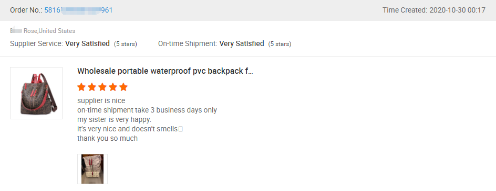Click the Supplier Service Very Satisfied rating
The image size is (496, 191).
click(x=87, y=43)
